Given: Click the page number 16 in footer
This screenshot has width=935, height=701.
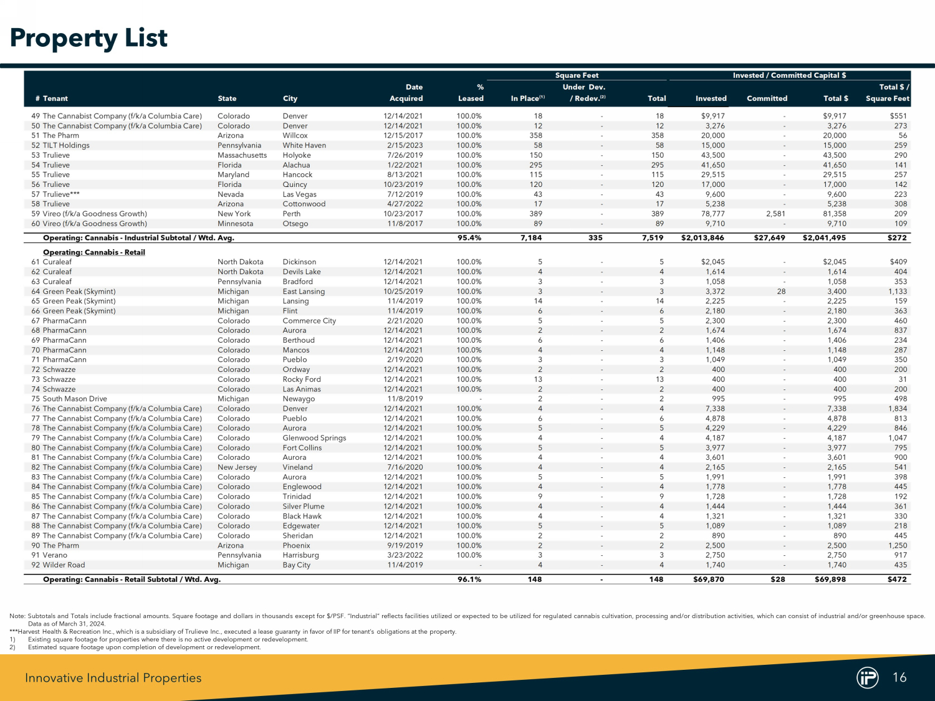Looking at the screenshot, I should pos(899,677).
